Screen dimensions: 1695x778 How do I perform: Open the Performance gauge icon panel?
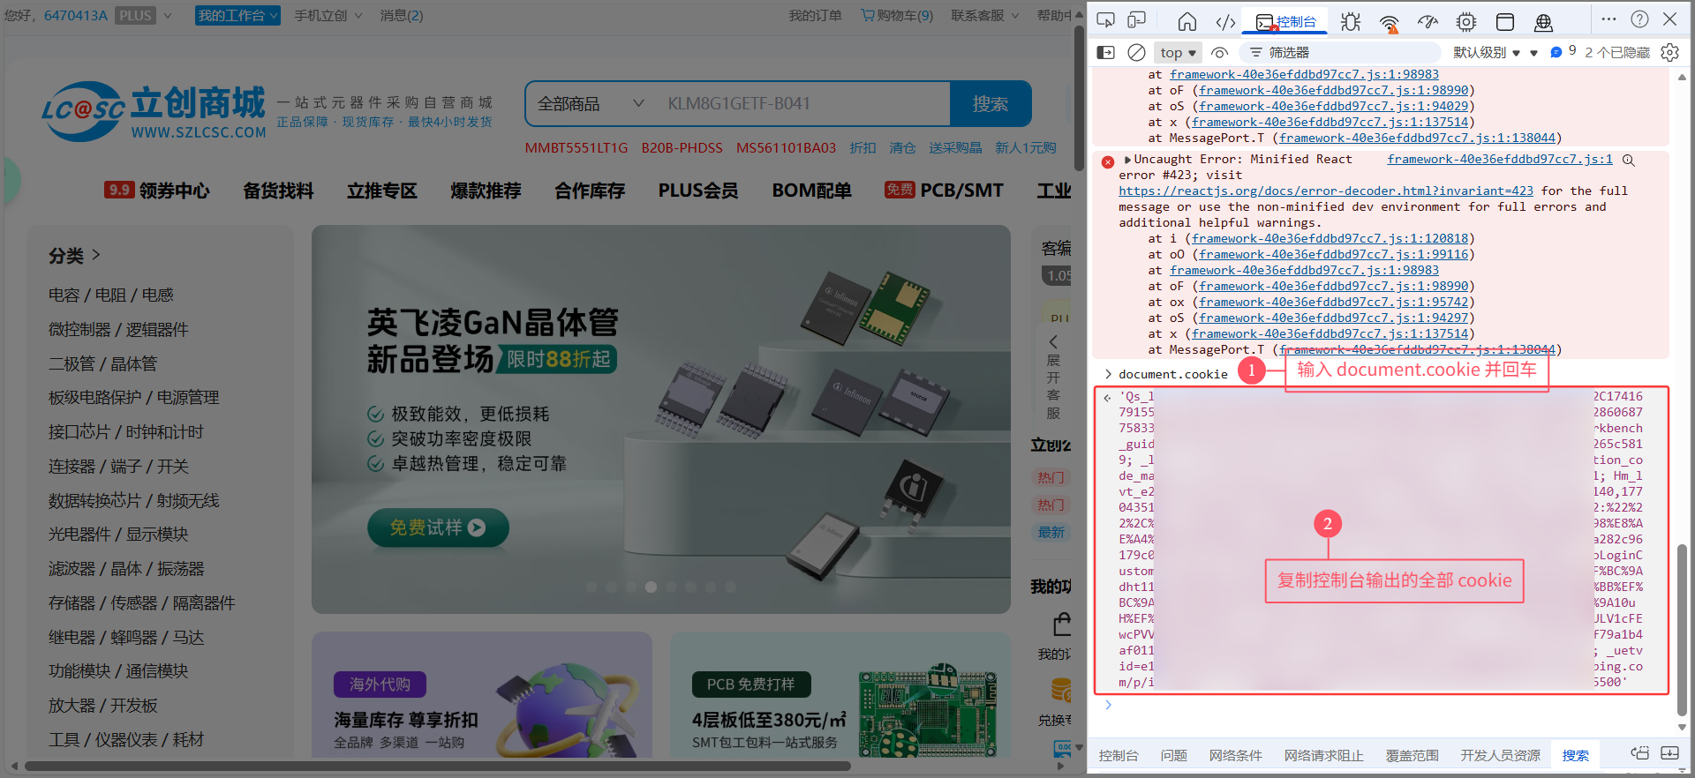(1428, 22)
